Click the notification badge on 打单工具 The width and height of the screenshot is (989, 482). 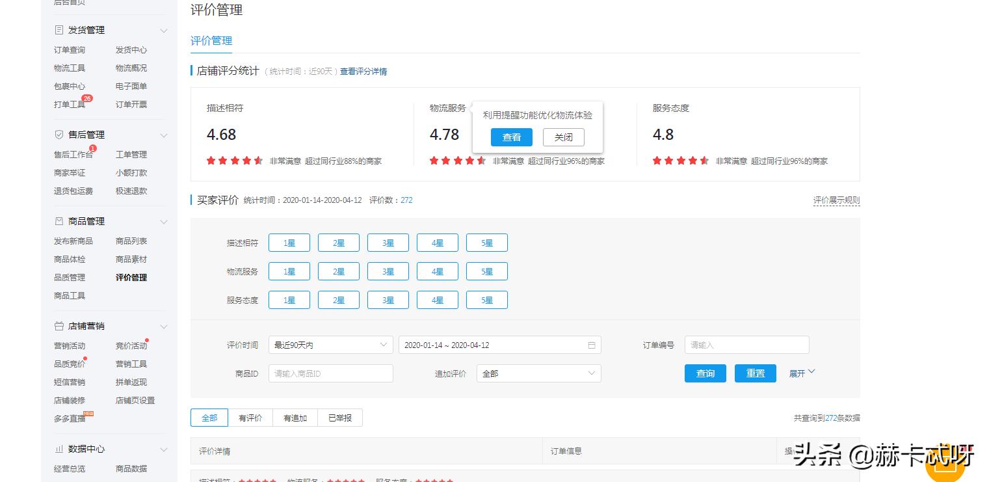point(88,98)
